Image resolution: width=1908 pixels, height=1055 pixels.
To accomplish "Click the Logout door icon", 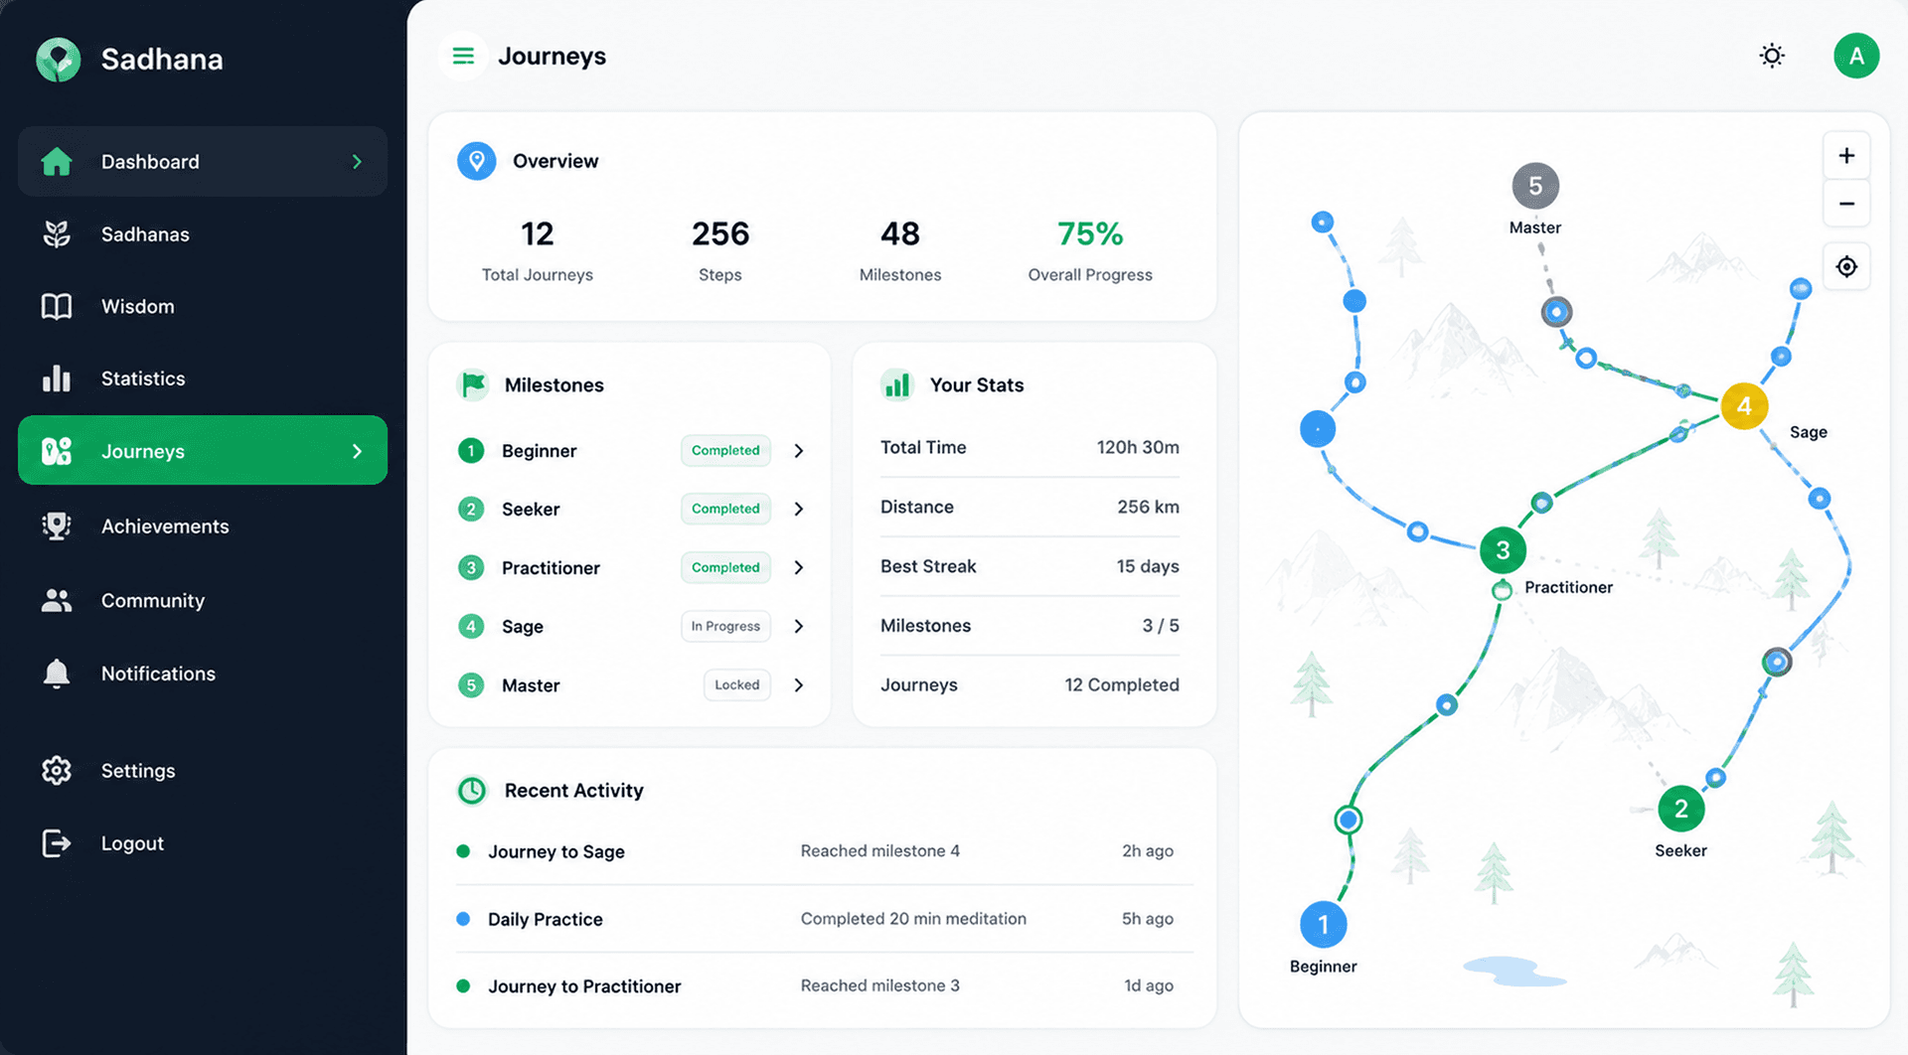I will (57, 843).
